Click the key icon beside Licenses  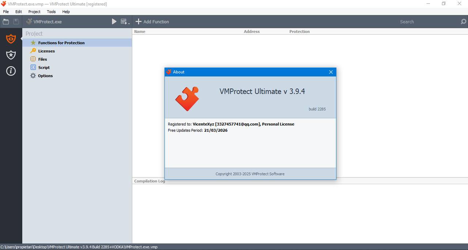[33, 51]
